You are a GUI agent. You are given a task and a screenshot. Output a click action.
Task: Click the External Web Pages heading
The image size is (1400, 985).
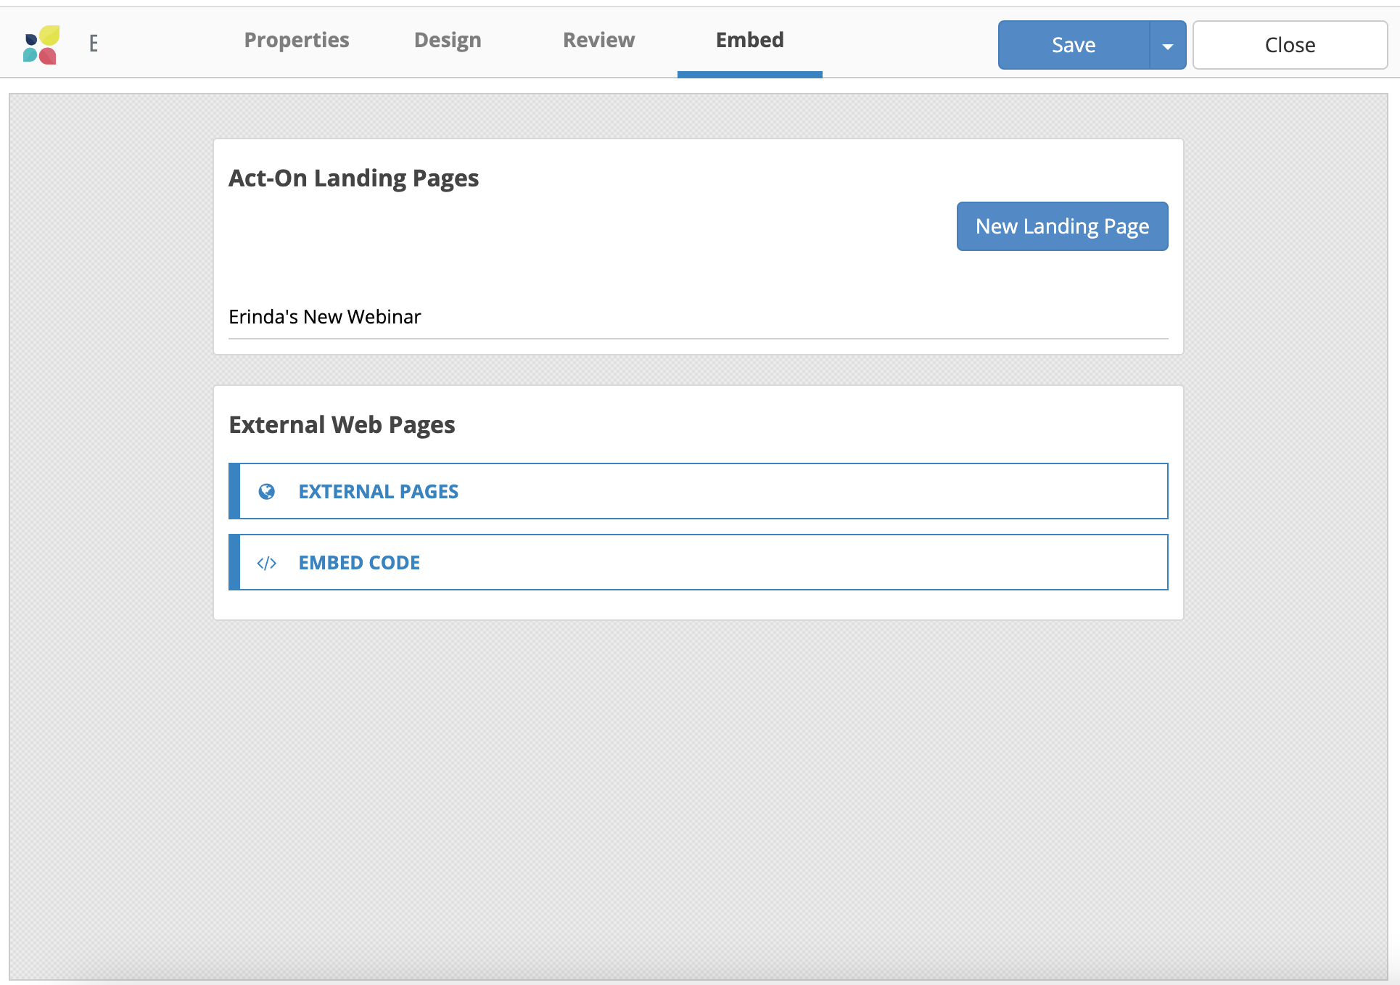coord(342,425)
